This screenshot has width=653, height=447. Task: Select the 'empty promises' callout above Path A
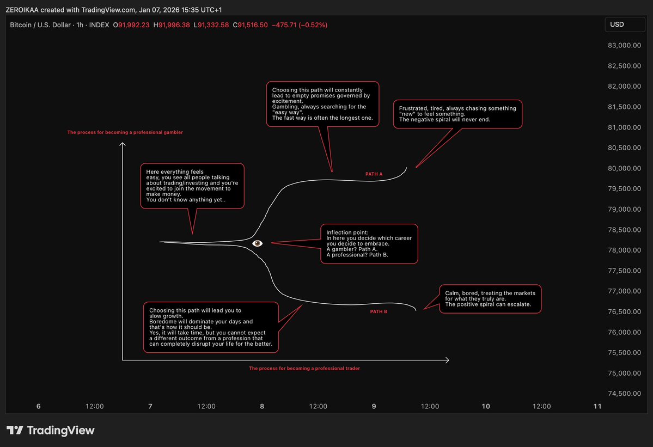322,104
